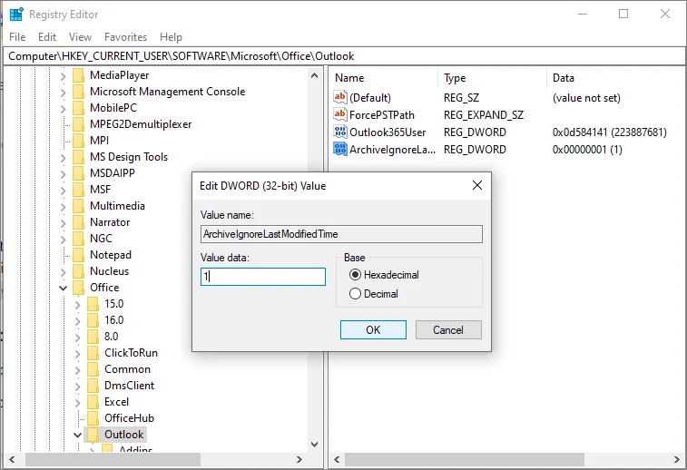Select the Data value 0x0d584141 (223887681)

tap(610, 132)
